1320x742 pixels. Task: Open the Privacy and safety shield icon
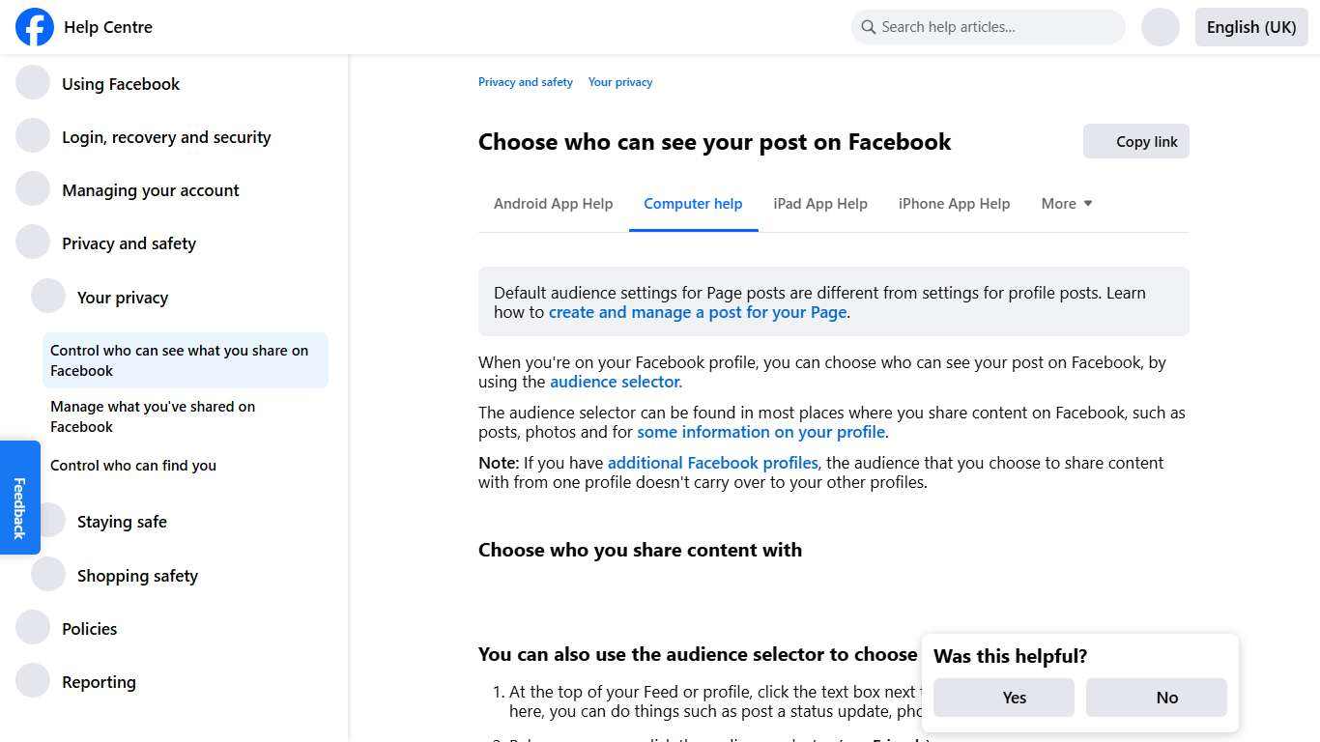click(33, 242)
